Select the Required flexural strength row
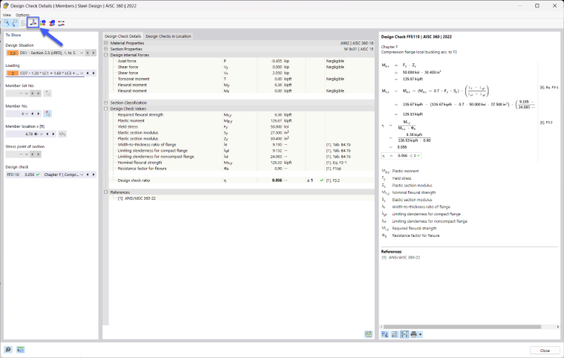 coord(242,114)
